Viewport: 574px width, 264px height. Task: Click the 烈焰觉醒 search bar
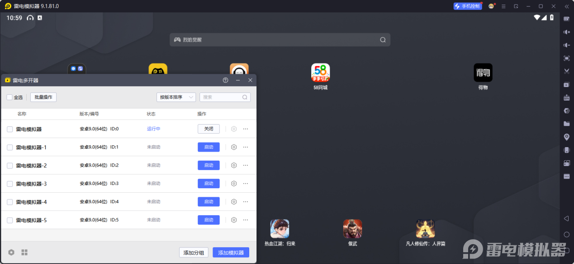pyautogui.click(x=280, y=40)
